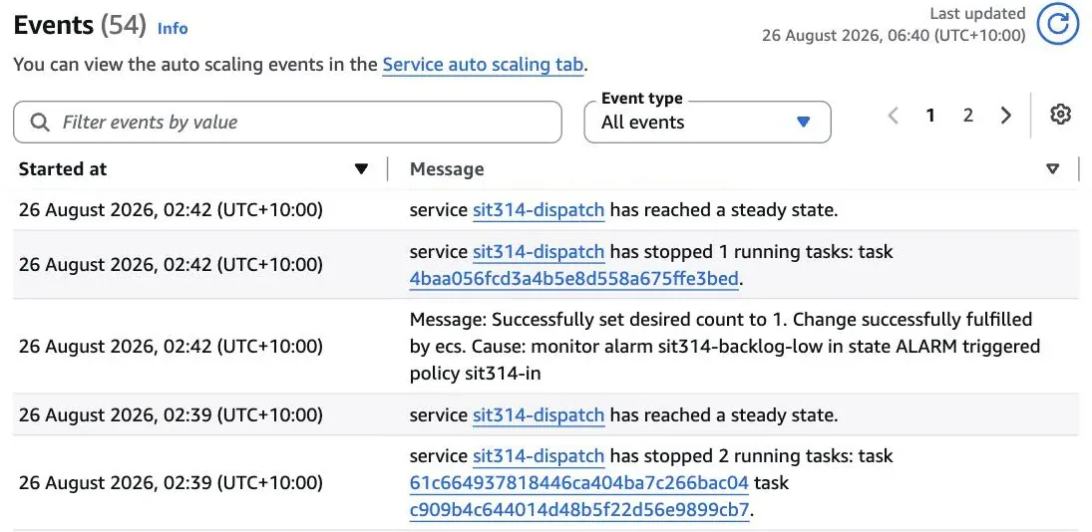Click Last updated timestamp 06:40 text
The image size is (1092, 532).
tap(894, 35)
